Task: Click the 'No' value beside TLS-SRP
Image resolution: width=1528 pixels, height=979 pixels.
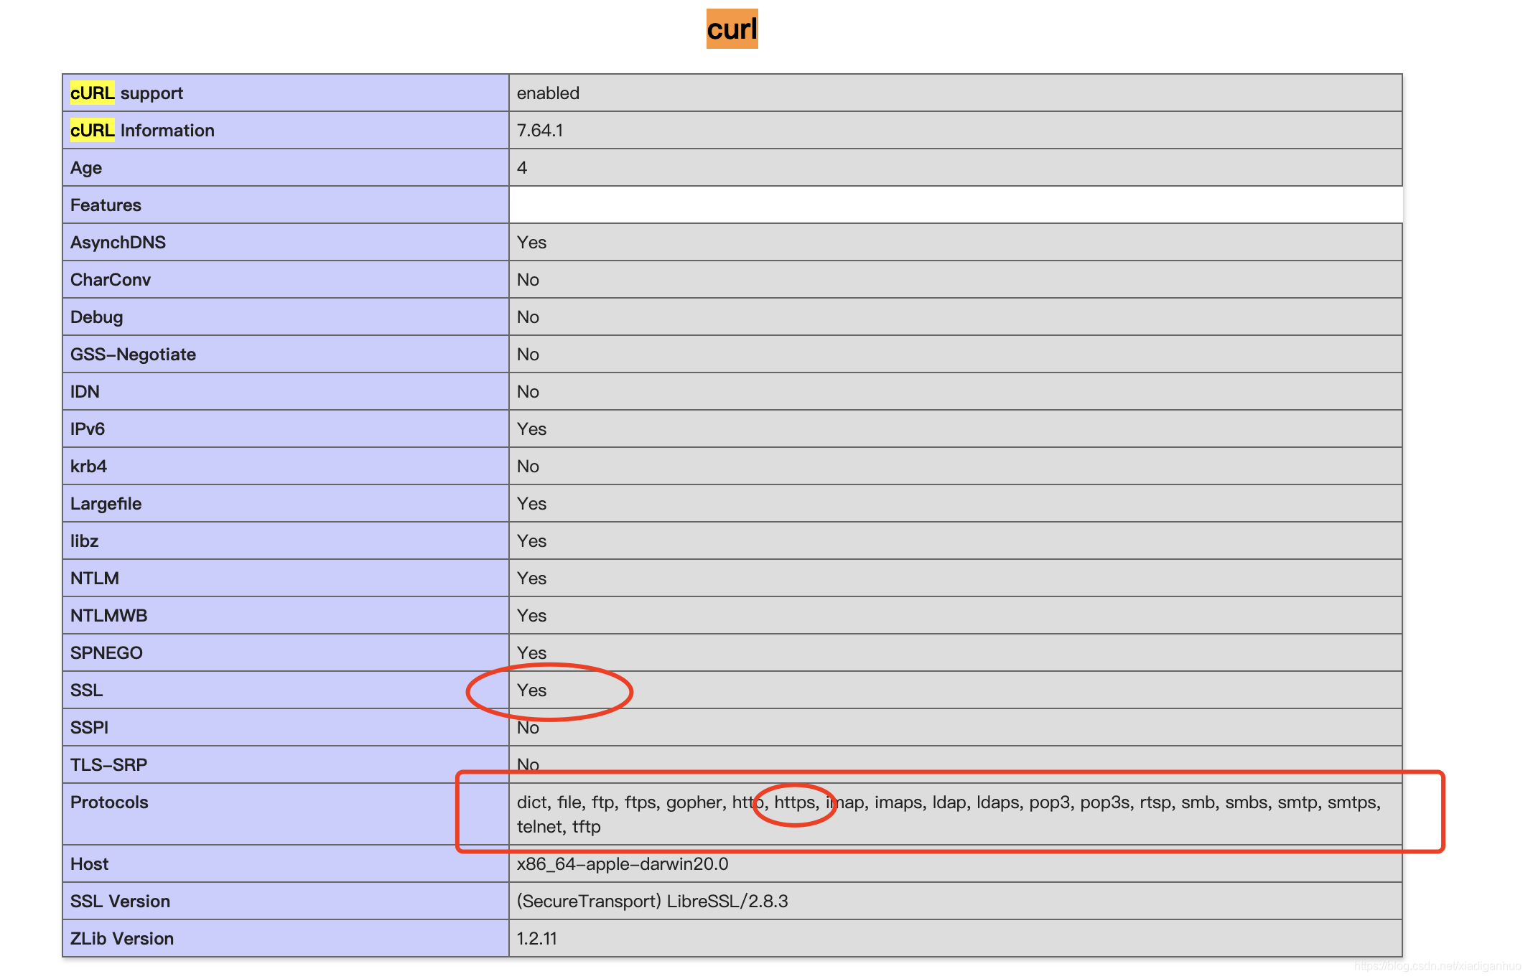Action: point(528,765)
